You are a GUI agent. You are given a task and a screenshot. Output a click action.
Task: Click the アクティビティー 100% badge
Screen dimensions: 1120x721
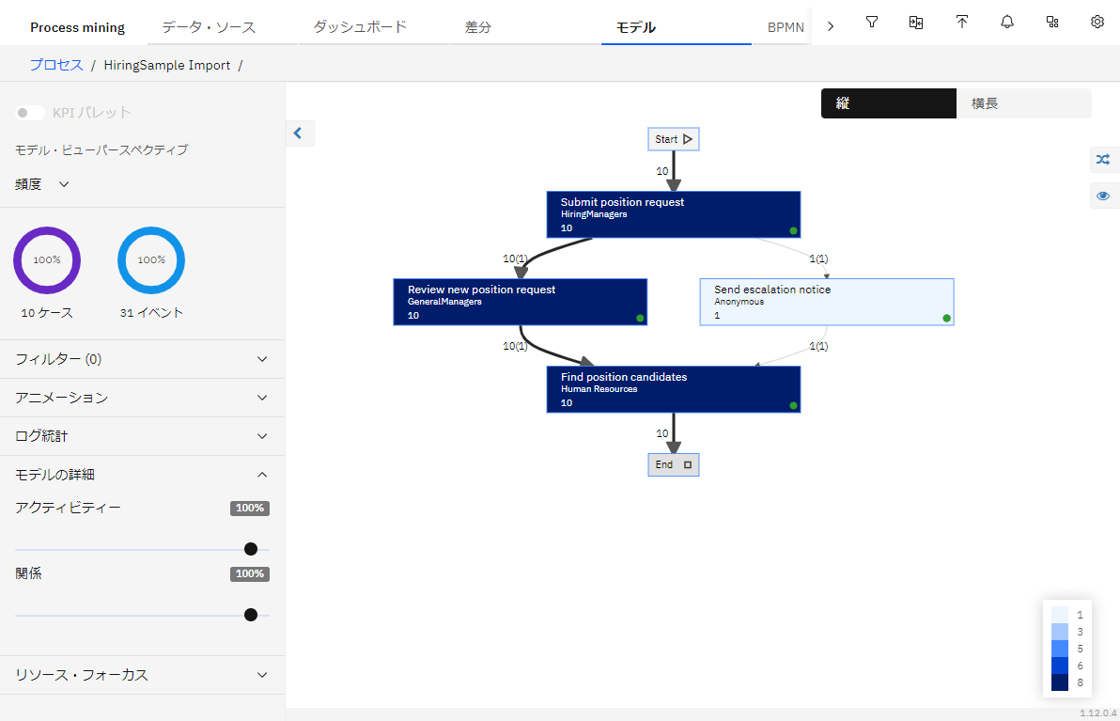point(250,508)
